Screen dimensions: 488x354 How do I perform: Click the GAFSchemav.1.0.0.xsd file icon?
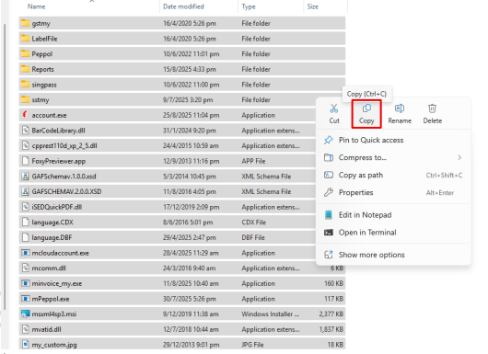[x=26, y=177]
